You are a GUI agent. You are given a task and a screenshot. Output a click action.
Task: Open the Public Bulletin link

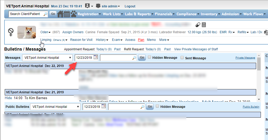pyautogui.click(x=251, y=107)
